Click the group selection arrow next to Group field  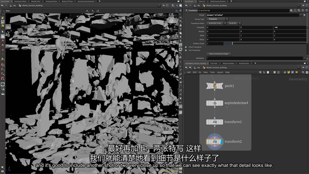click(x=304, y=15)
